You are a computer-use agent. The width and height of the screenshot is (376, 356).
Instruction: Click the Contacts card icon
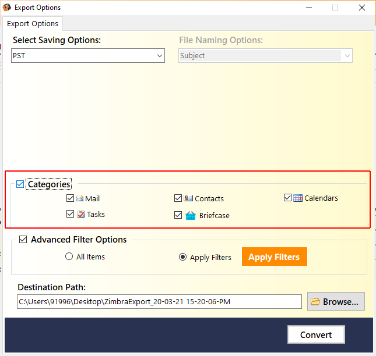pyautogui.click(x=188, y=198)
